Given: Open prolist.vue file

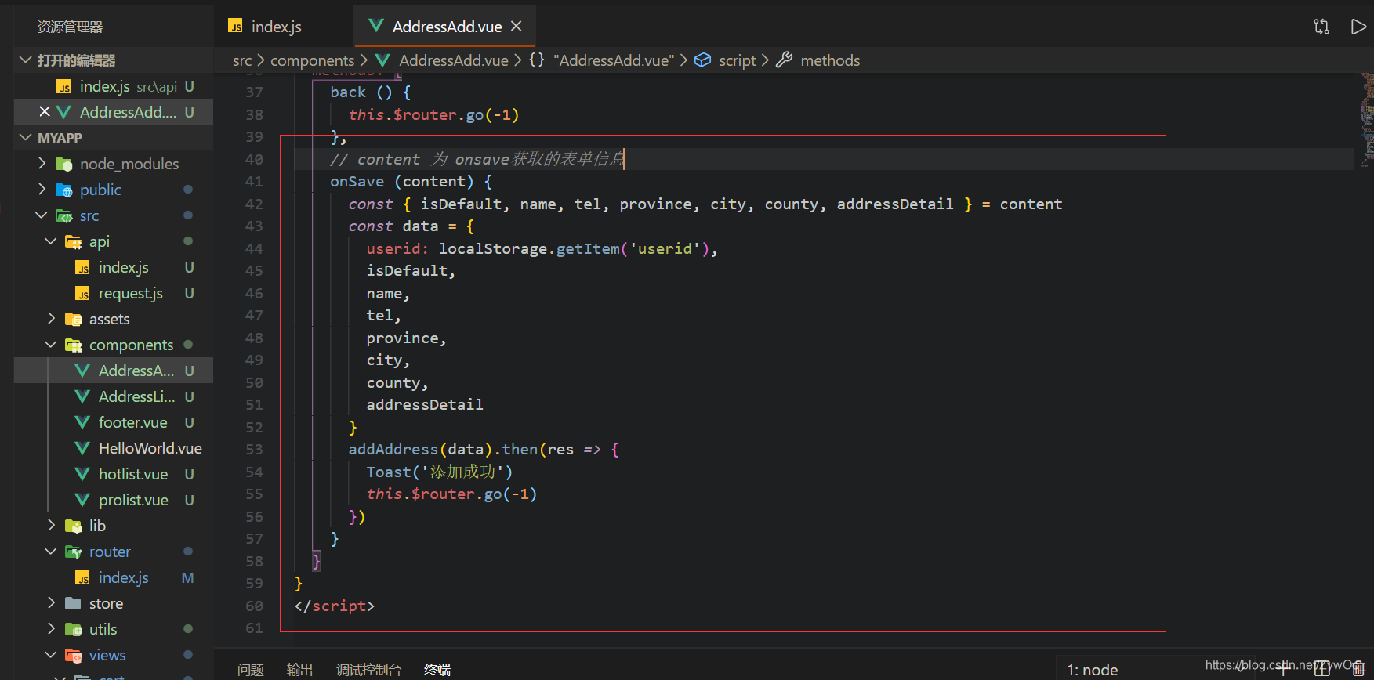Looking at the screenshot, I should [x=114, y=500].
